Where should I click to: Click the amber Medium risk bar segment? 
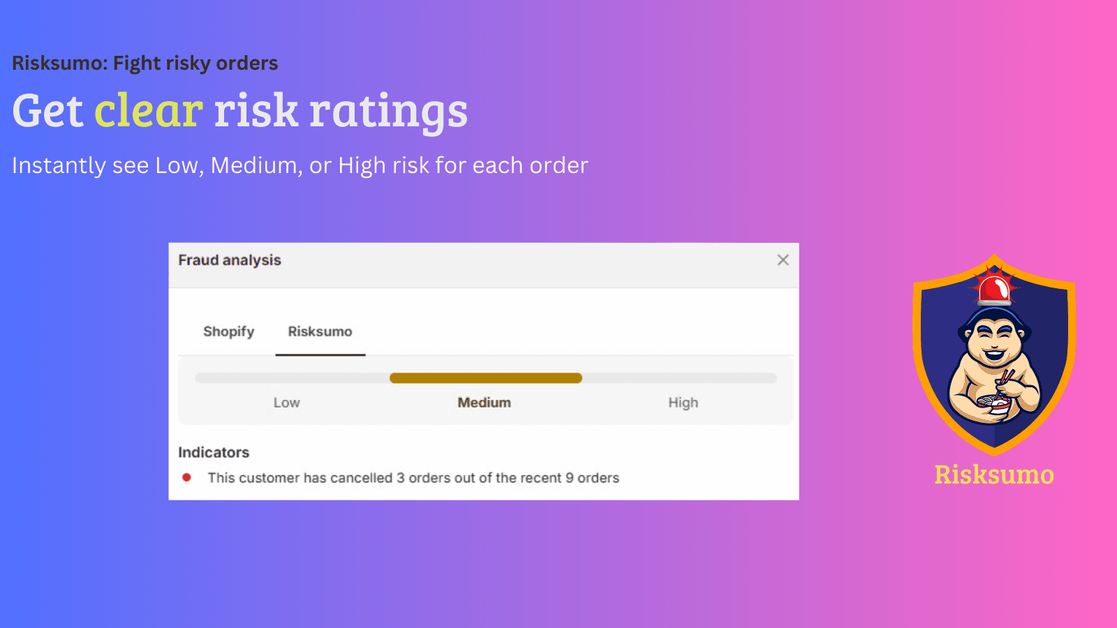[x=485, y=378]
